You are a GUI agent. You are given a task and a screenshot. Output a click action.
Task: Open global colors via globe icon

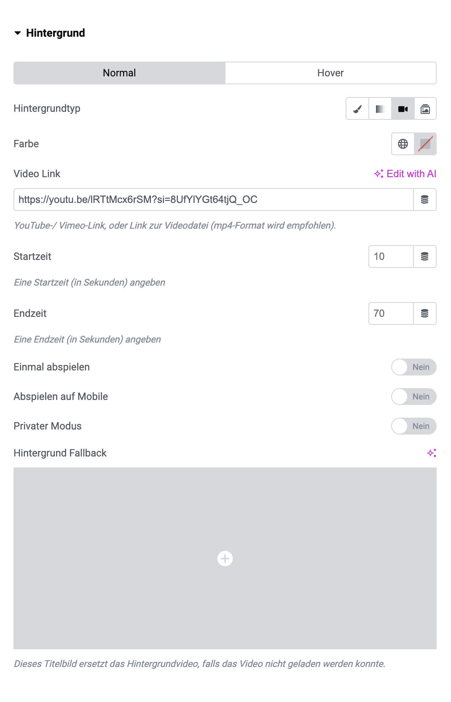403,144
